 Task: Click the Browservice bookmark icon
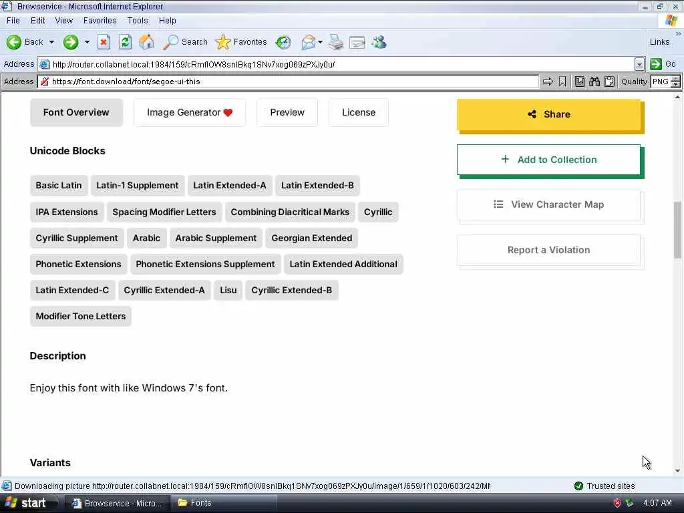562,81
